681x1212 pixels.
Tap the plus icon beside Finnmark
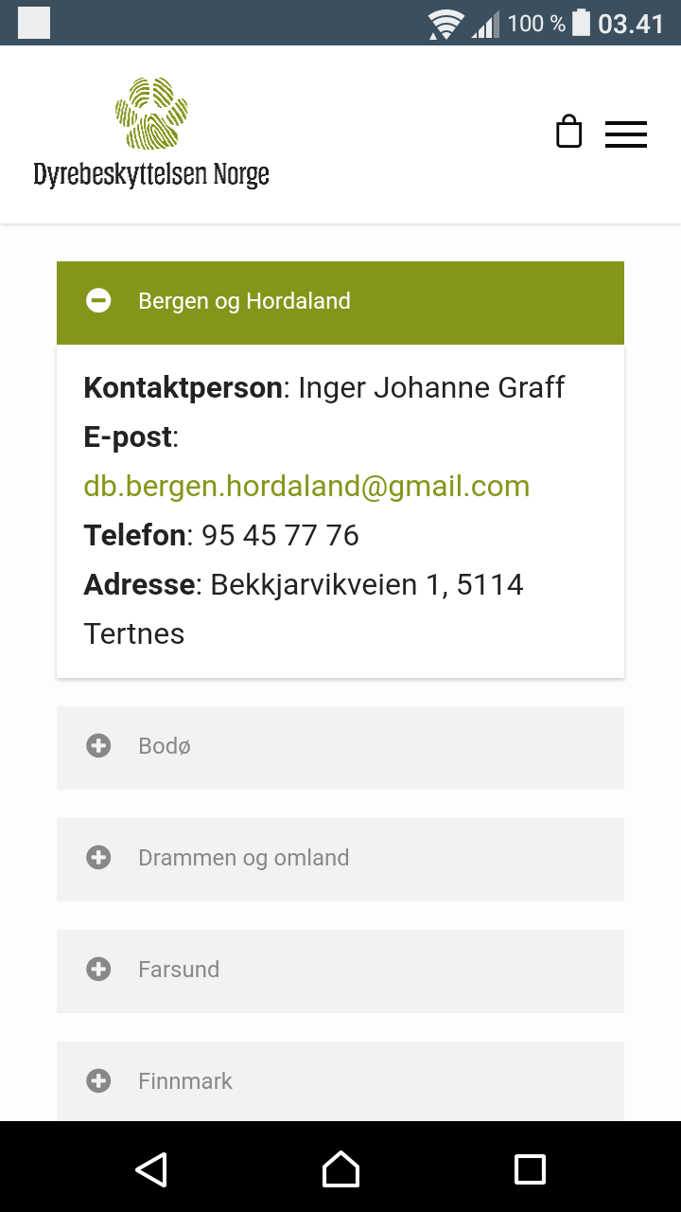coord(98,1081)
